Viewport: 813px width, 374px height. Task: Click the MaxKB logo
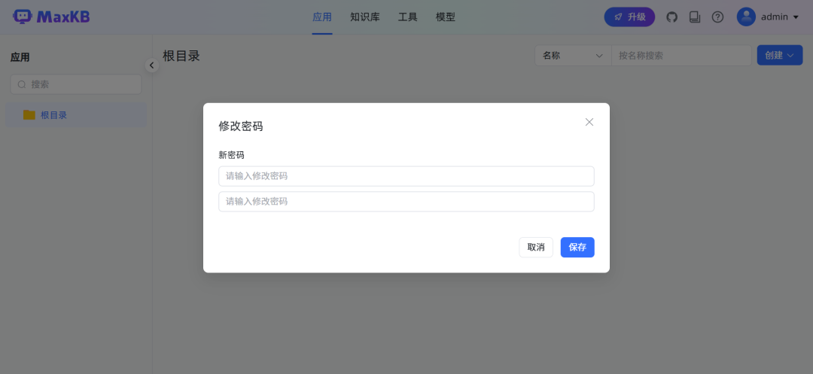[51, 17]
